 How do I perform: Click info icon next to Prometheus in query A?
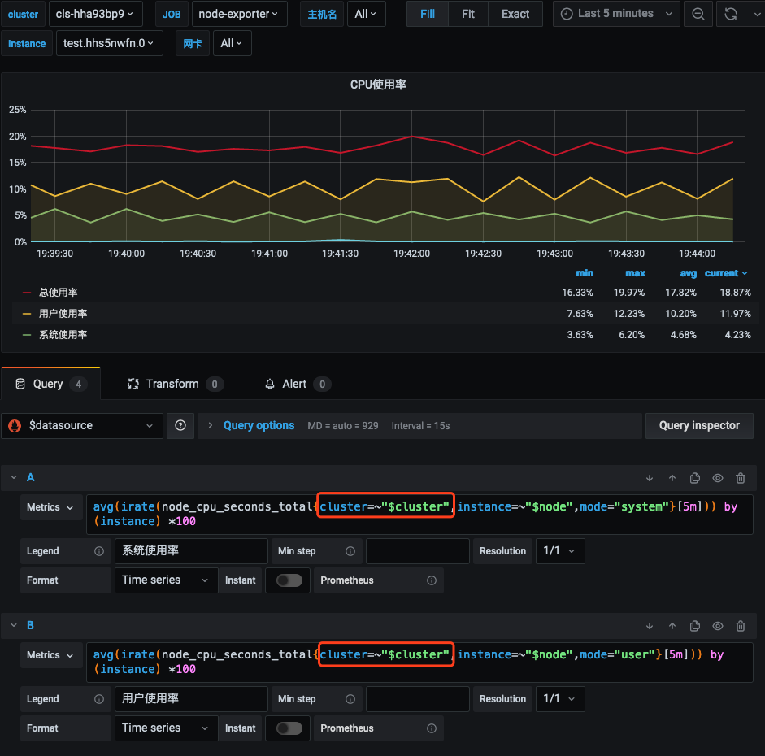[432, 580]
